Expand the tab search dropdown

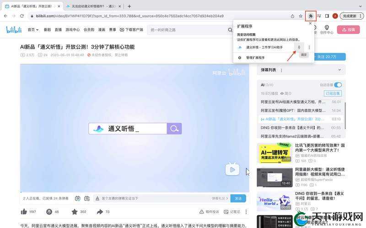pos(360,6)
